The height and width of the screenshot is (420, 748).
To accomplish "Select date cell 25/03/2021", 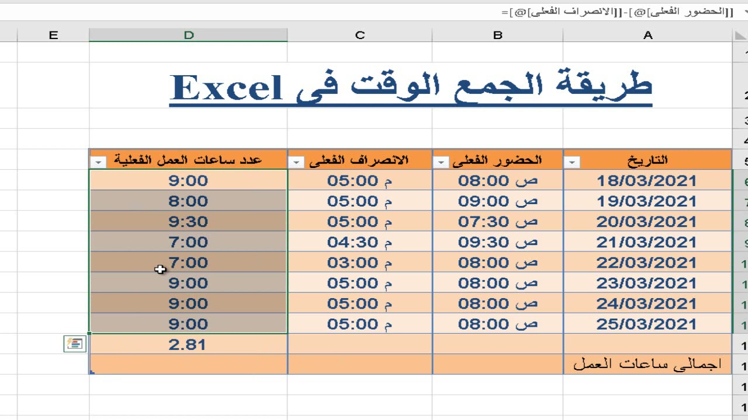I will point(647,323).
